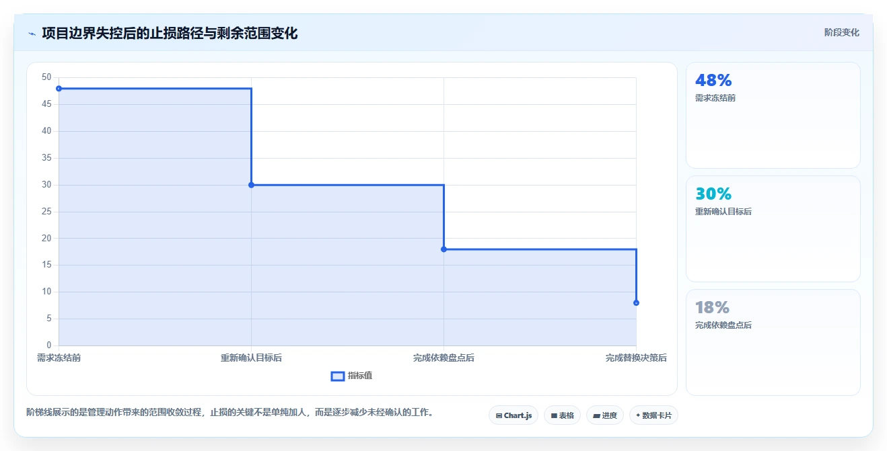Click the 重新确认目标后 label in the stat card

point(723,212)
